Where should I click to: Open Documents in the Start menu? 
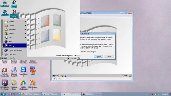15,30
